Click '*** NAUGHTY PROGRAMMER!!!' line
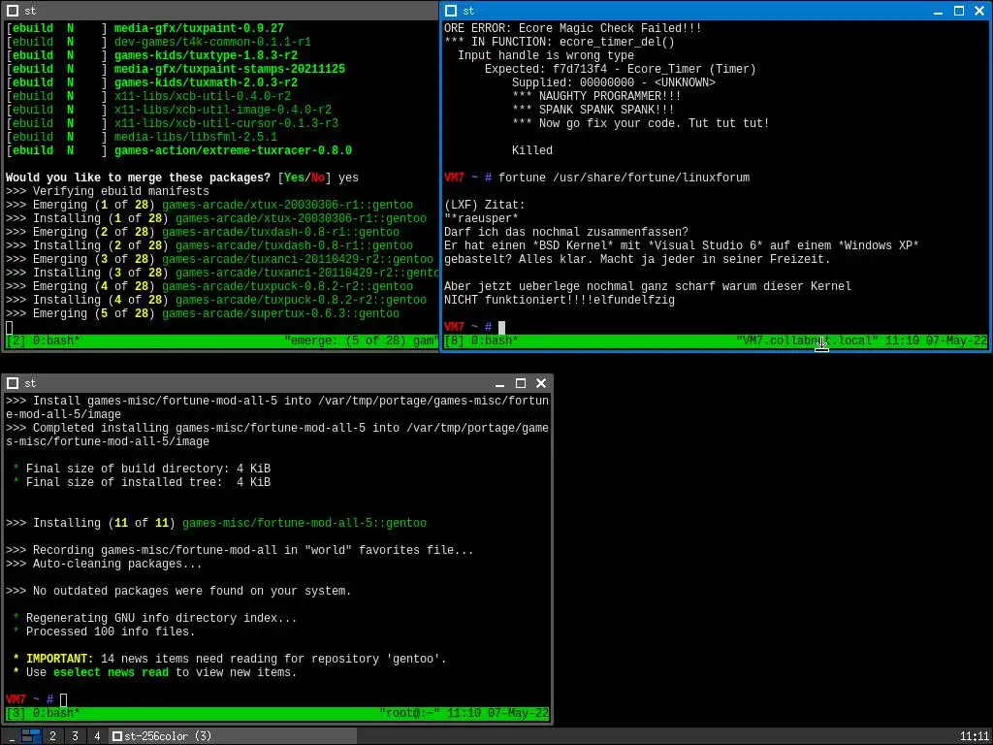This screenshot has height=745, width=993. coord(596,96)
